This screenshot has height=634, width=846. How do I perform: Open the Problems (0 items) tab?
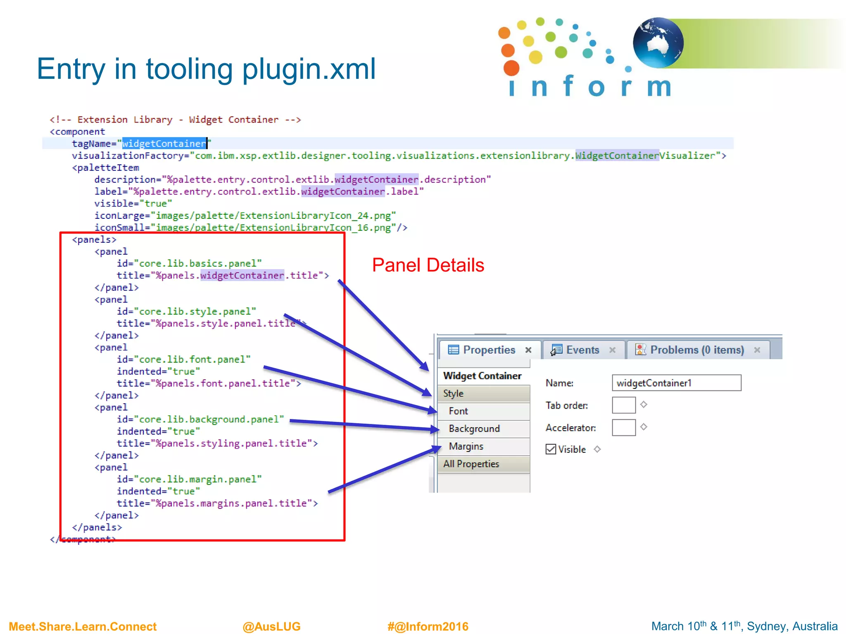[x=697, y=350]
